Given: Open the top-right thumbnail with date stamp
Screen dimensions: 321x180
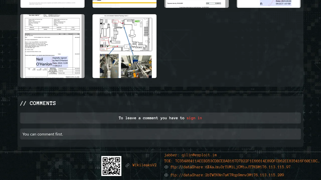Looking at the screenshot, I should click(269, 4).
